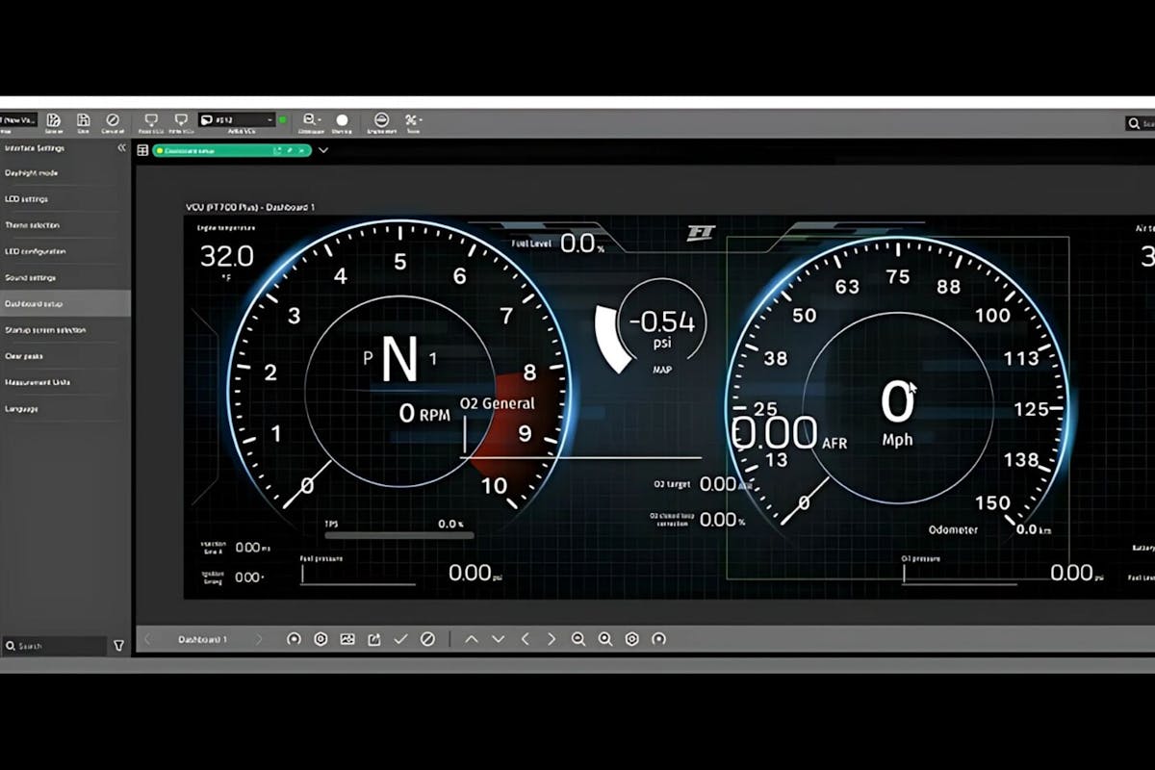Toggle the green VCU connection status indicator
Image resolution: width=1155 pixels, height=770 pixels.
(x=282, y=118)
